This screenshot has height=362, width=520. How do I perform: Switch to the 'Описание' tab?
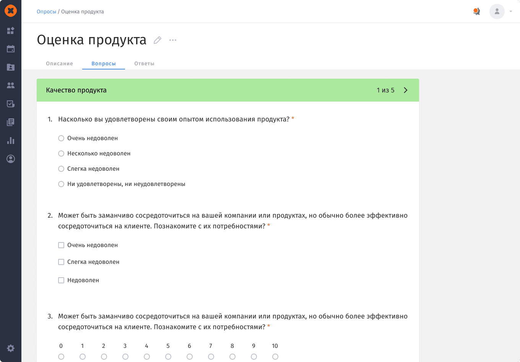pyautogui.click(x=59, y=63)
